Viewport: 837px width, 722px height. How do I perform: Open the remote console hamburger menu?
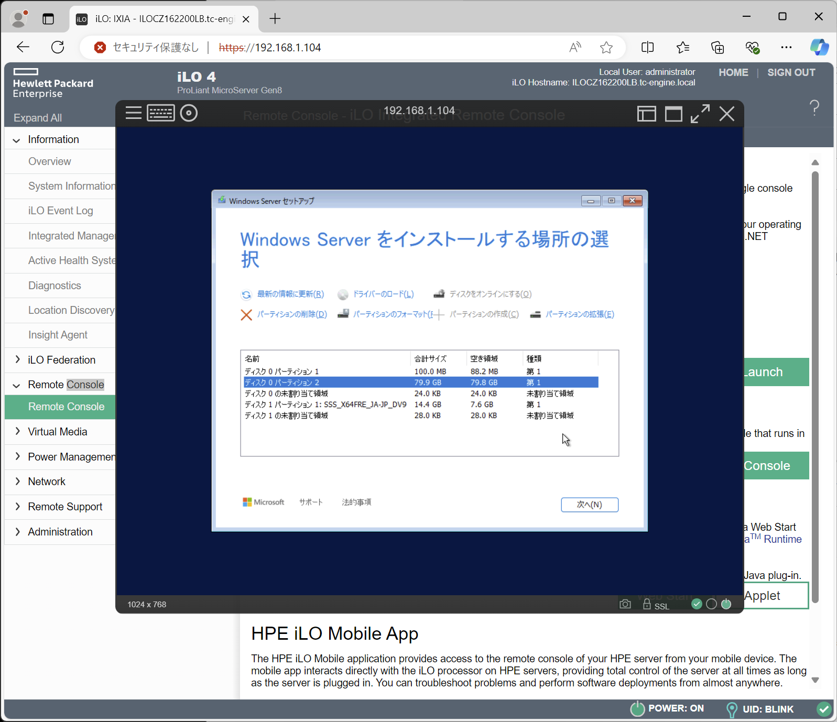(x=134, y=113)
